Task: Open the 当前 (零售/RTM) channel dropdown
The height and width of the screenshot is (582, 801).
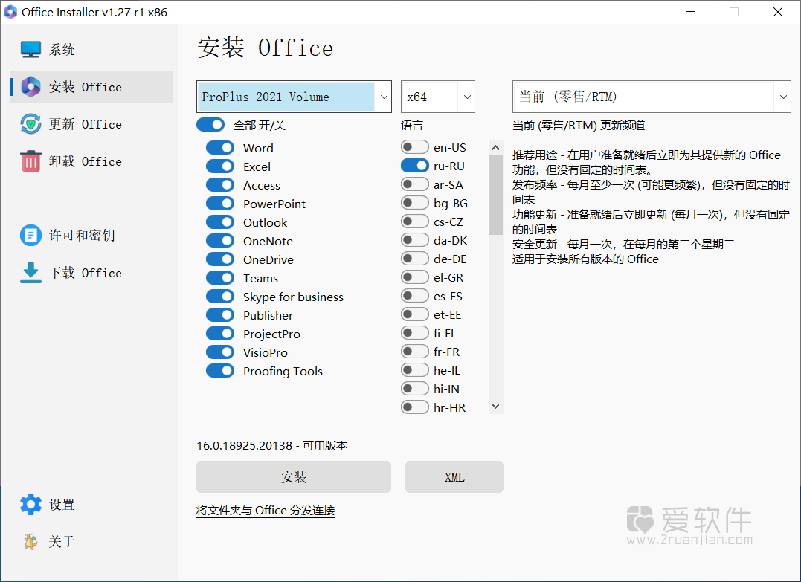Action: tap(652, 97)
